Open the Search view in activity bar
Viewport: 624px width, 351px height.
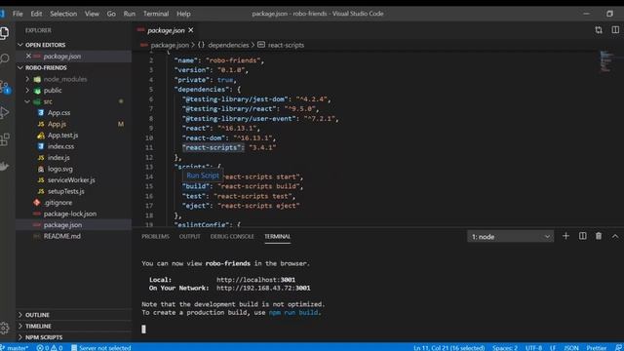4,58
